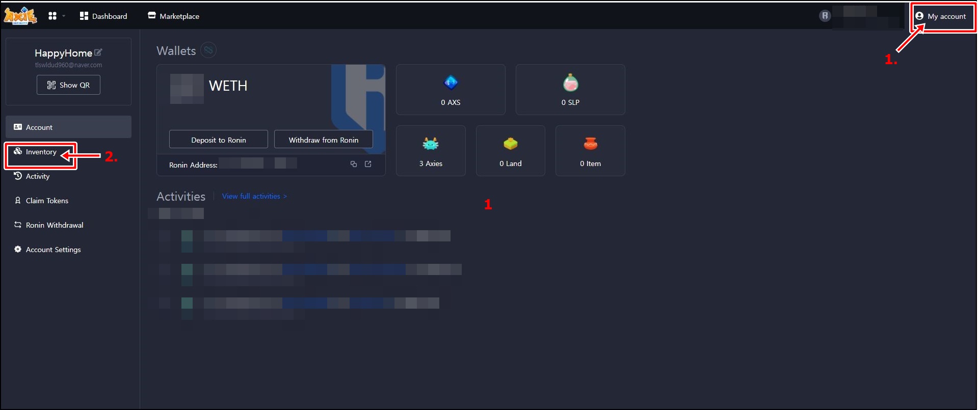This screenshot has height=410, width=978.
Task: Edit the HappyHome profile name
Action: [98, 52]
